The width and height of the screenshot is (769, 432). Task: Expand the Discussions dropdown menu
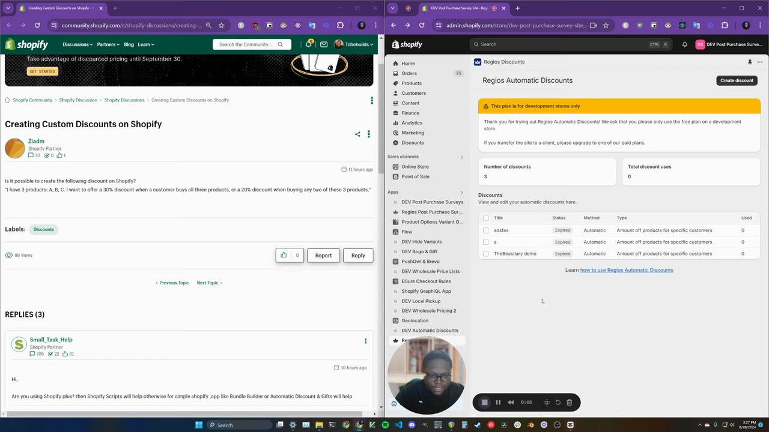click(78, 44)
